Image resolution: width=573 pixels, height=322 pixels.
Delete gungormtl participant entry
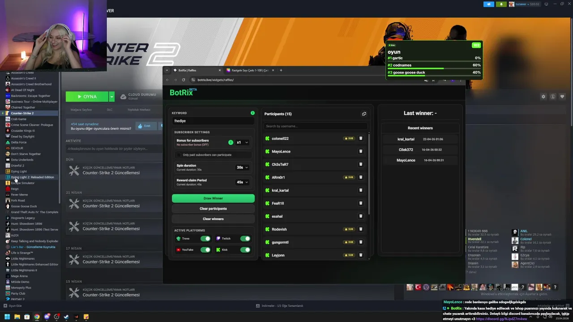[361, 242]
